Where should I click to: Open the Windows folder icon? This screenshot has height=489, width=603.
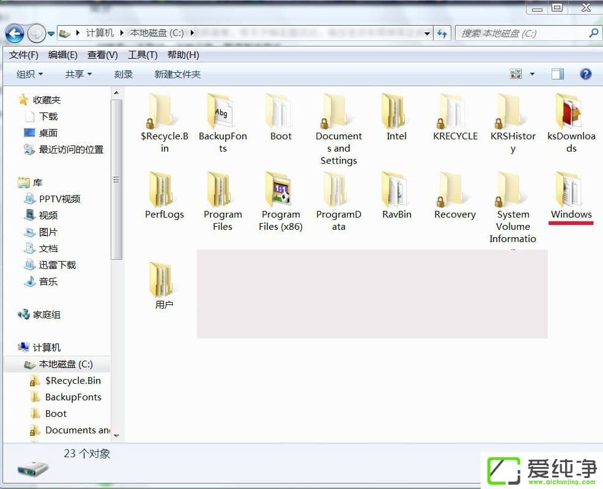pos(571,190)
